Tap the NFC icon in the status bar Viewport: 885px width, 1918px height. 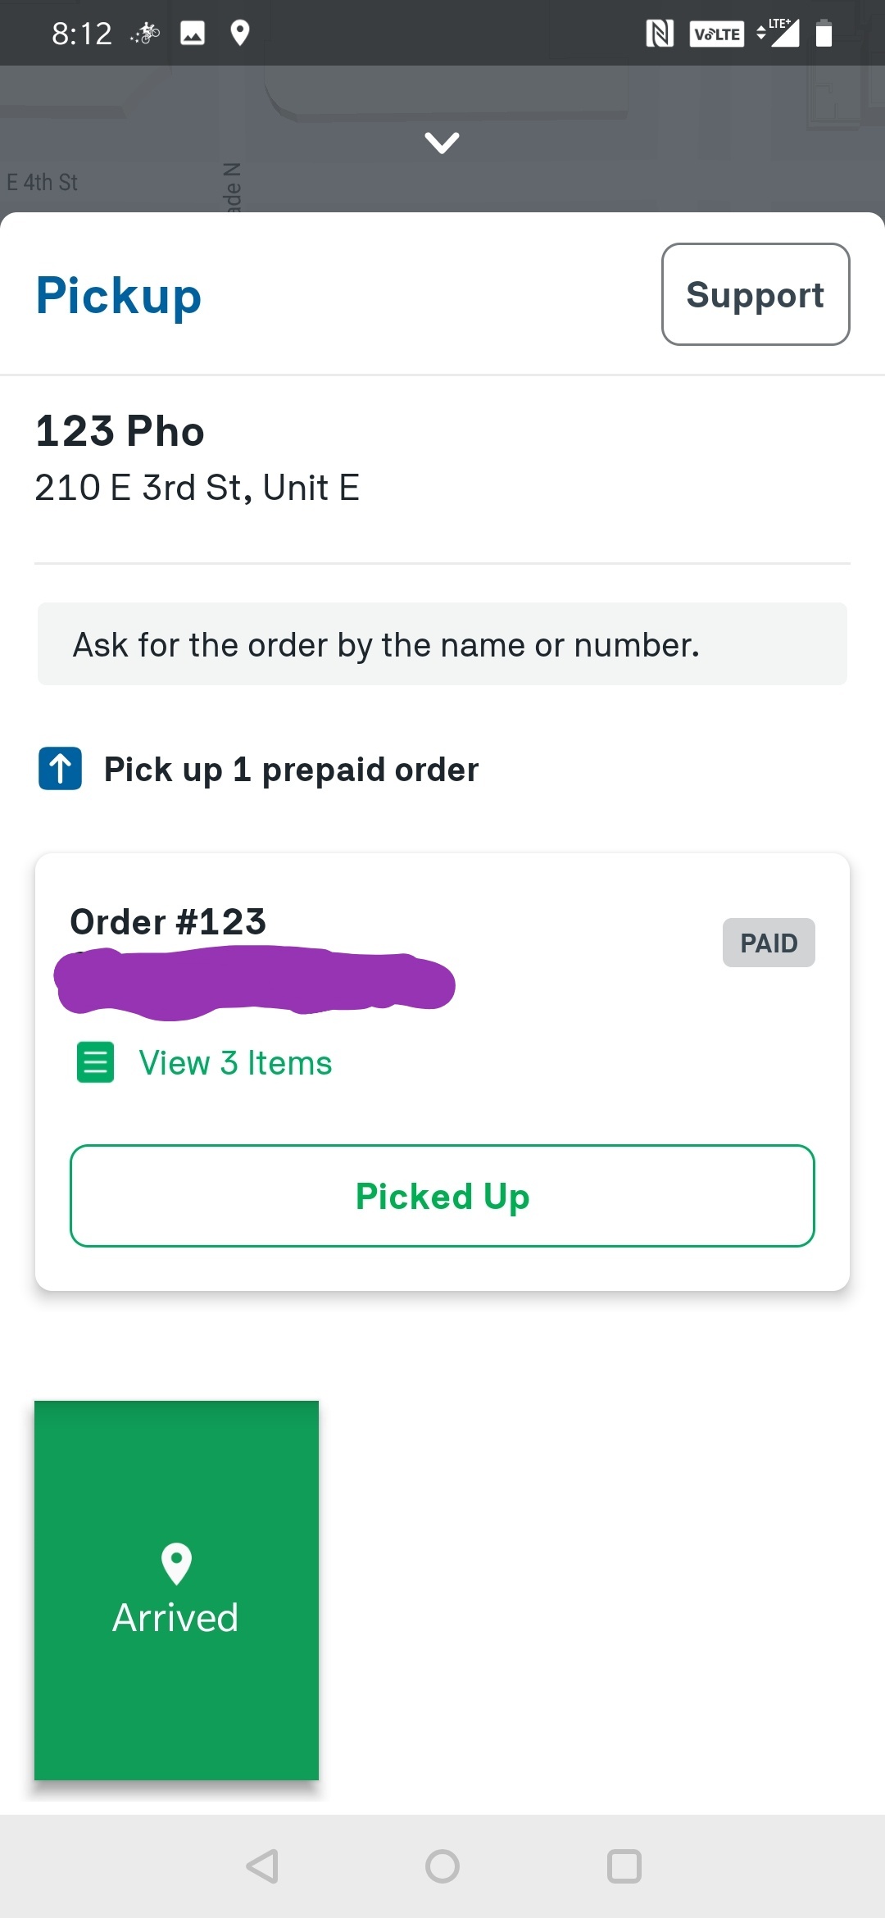pos(660,33)
